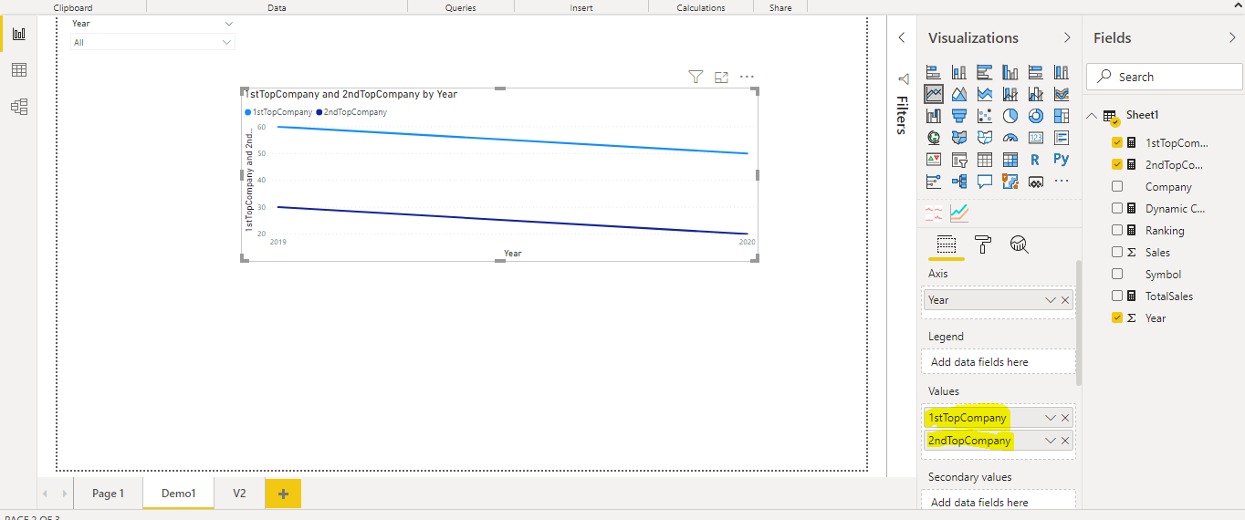Choose the slicer visual
Screen dimensions: 1245x520
[959, 160]
